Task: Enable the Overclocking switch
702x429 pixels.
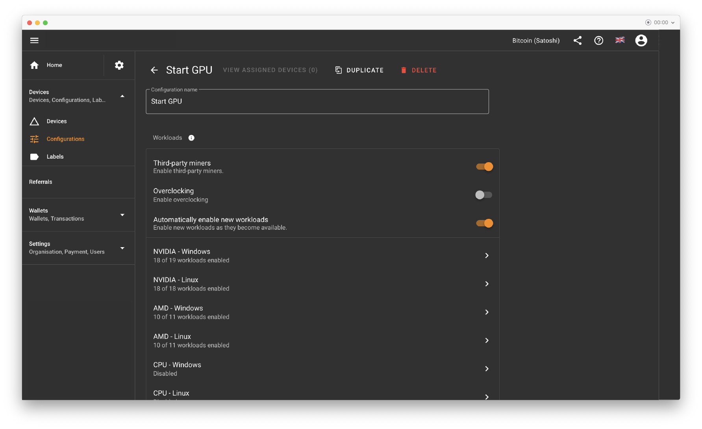Action: pyautogui.click(x=483, y=195)
